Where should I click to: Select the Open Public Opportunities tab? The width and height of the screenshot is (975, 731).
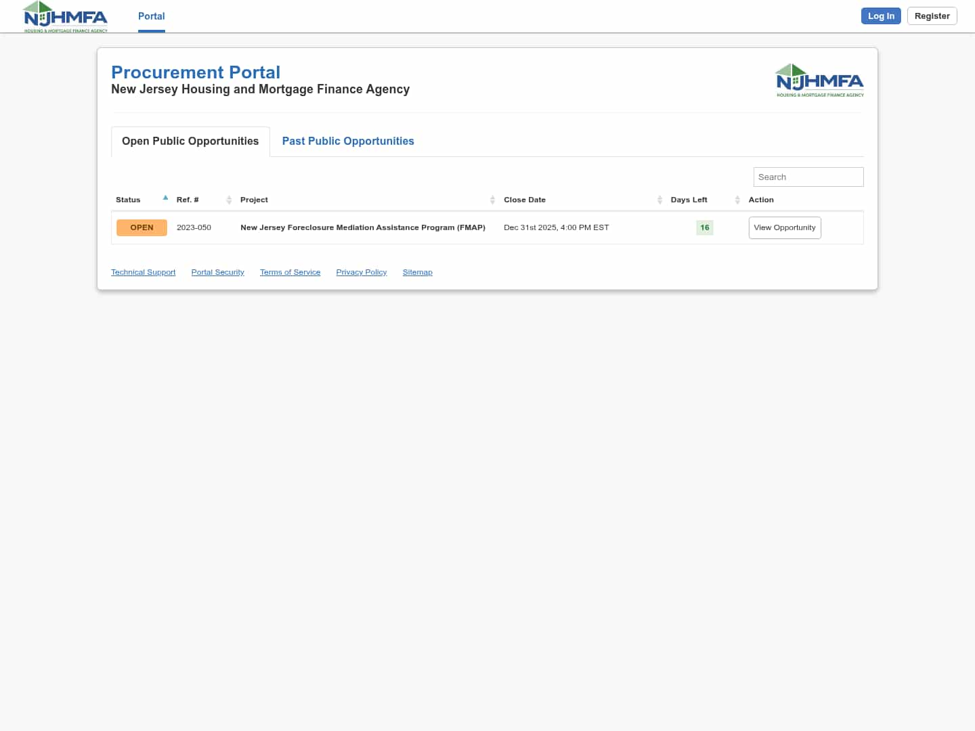(190, 141)
